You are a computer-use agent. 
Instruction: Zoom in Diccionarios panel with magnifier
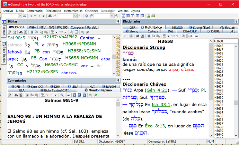(184, 36)
